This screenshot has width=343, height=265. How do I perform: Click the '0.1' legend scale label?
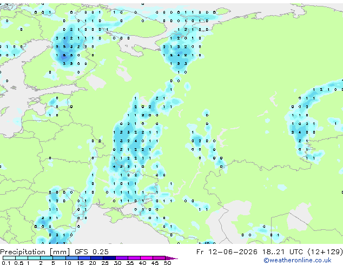pos(6,263)
